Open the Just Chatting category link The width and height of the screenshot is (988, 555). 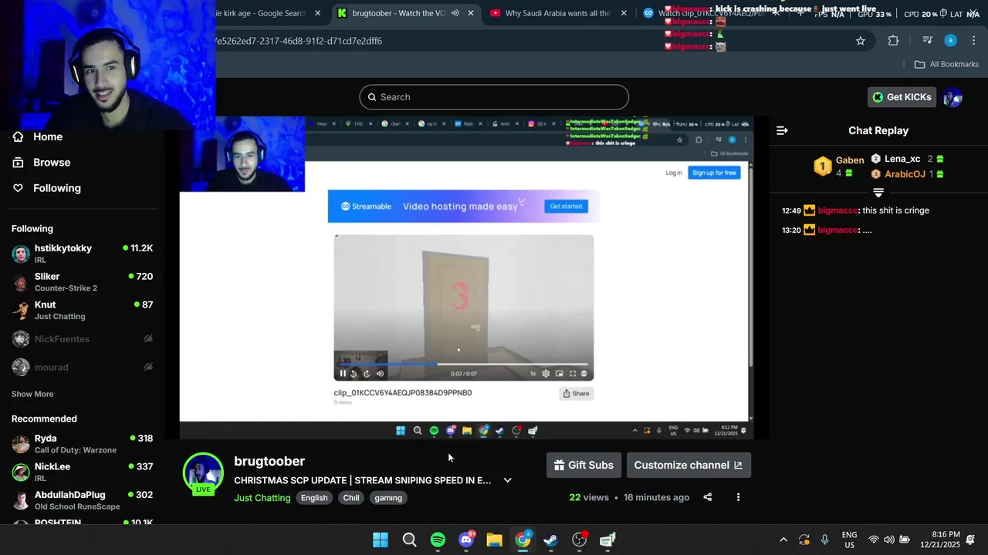[262, 498]
